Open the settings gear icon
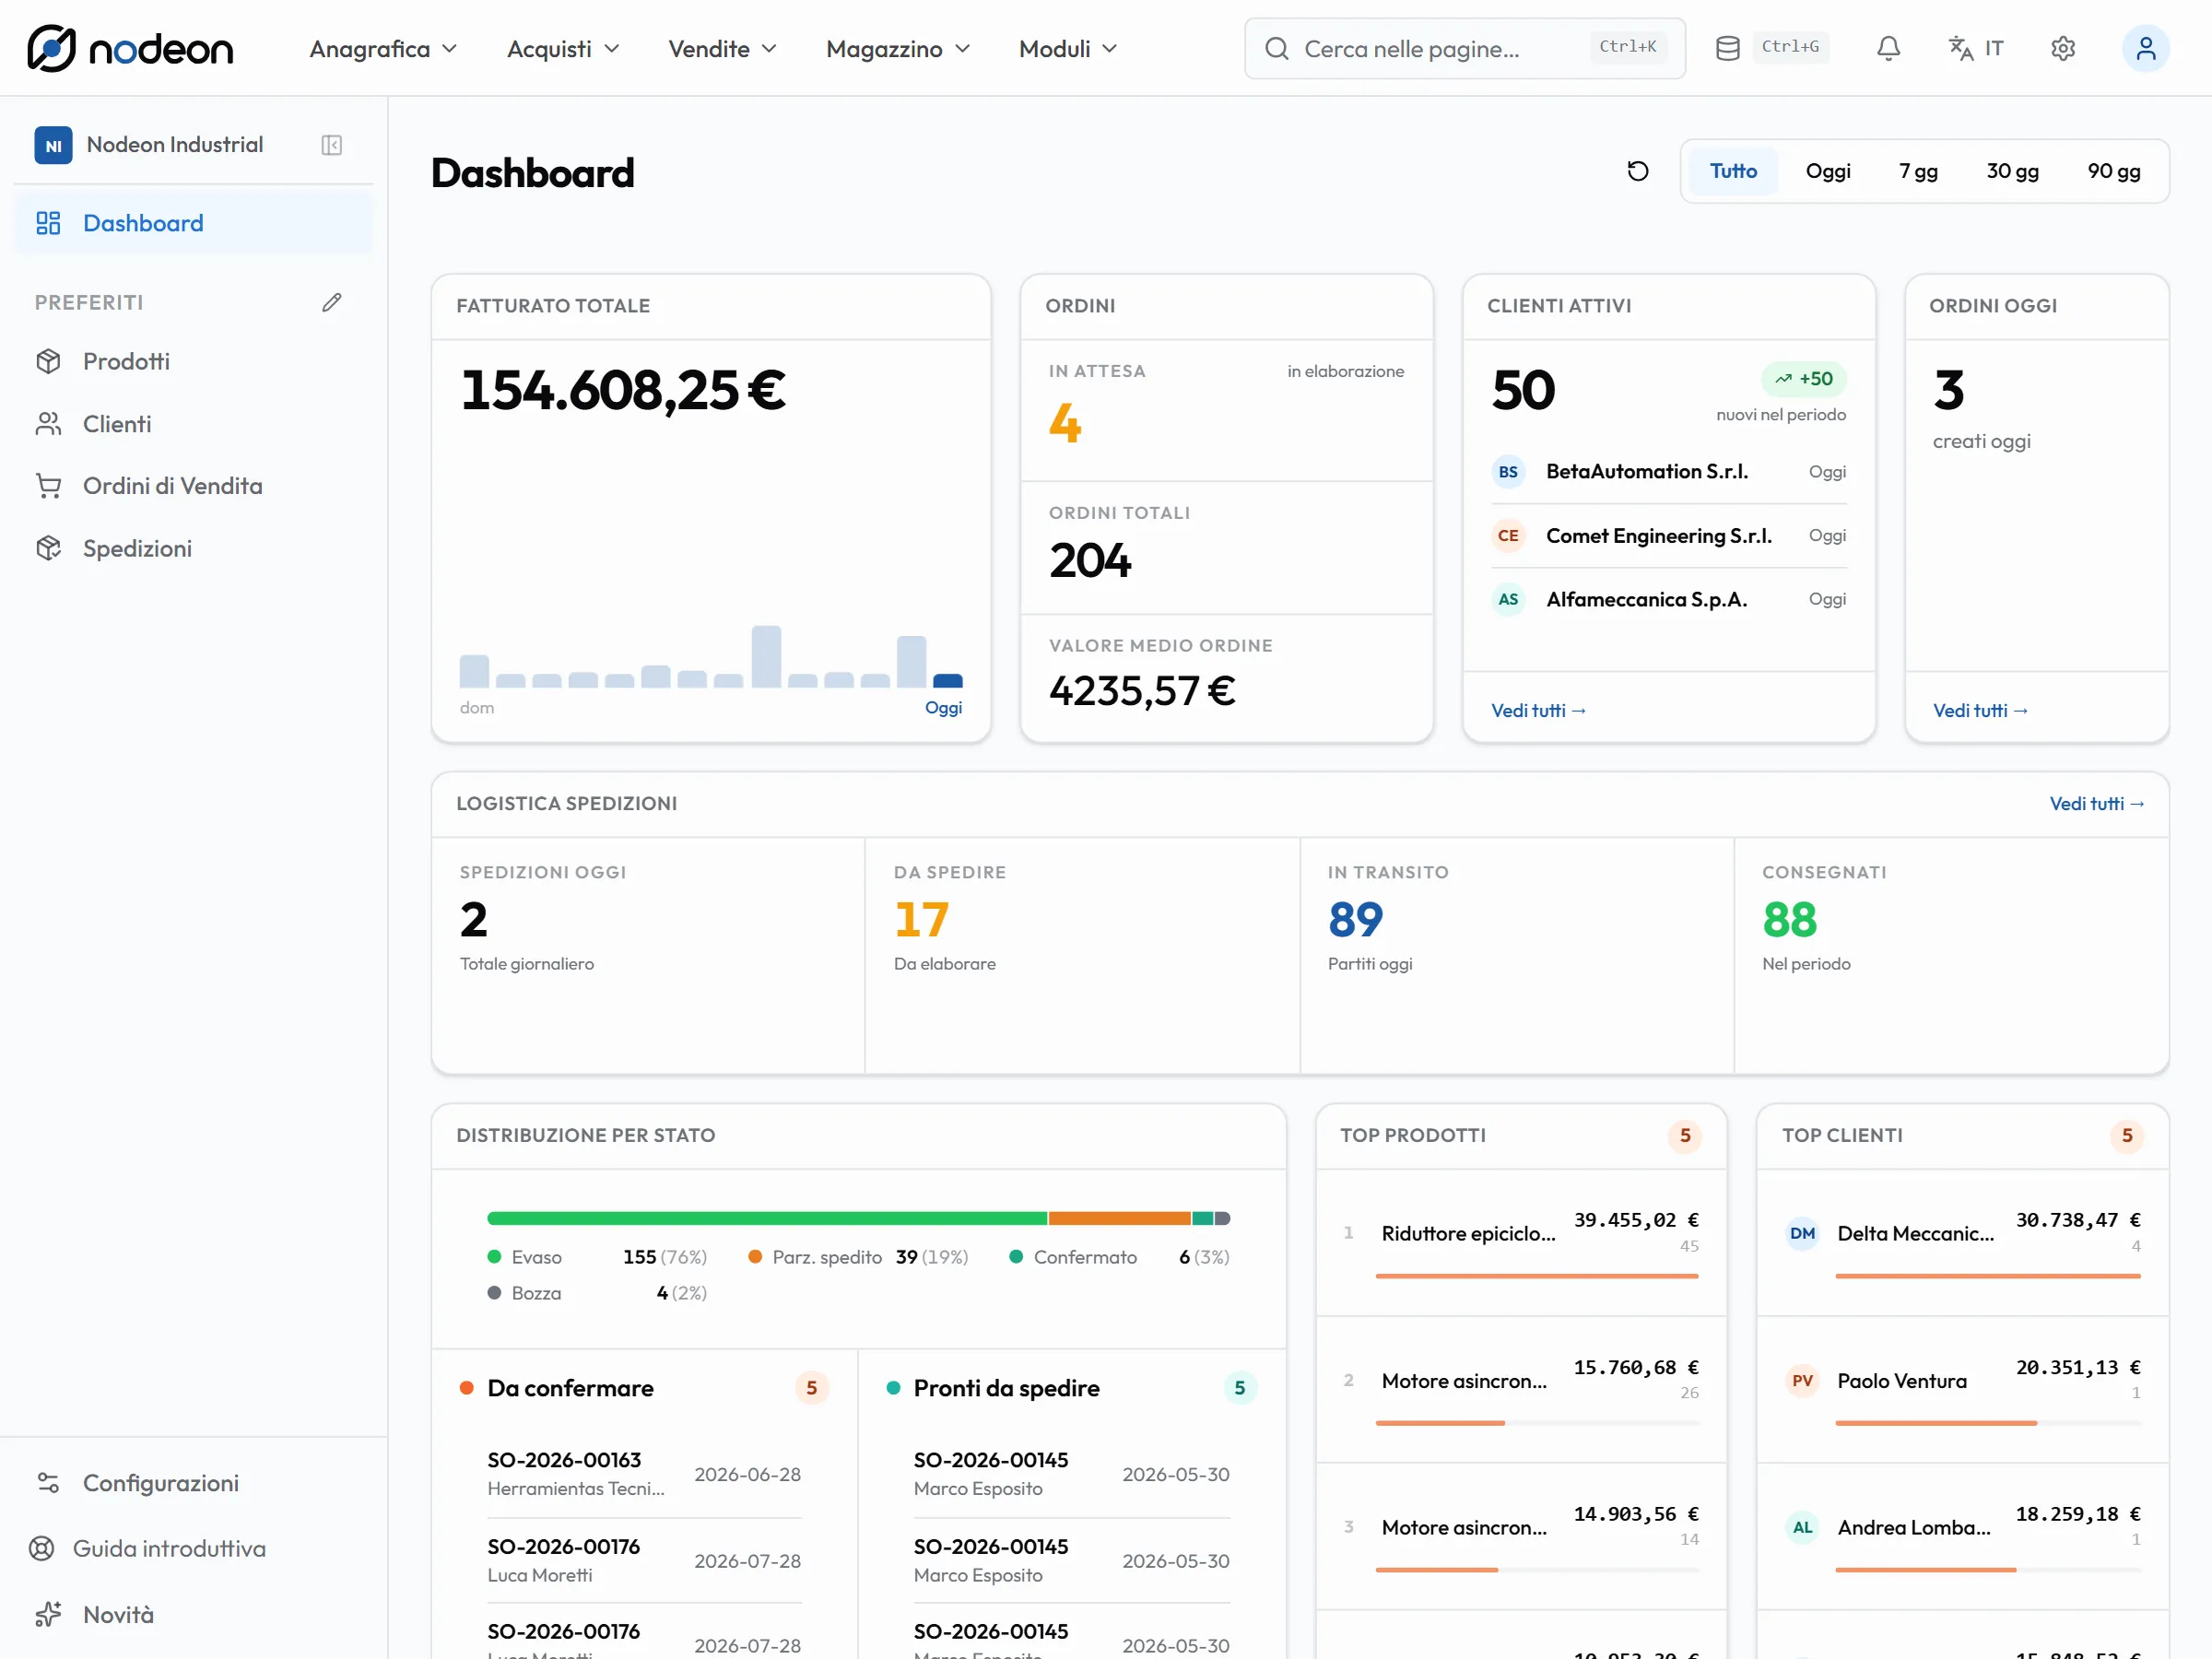The image size is (2212, 1659). (x=2062, y=48)
